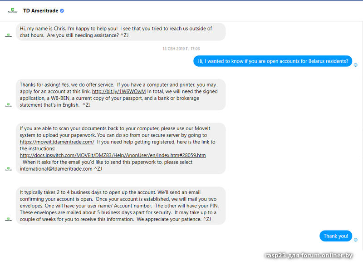Click avatar beside the W8-BEN message
The width and height of the screenshot is (363, 266).
click(x=8, y=105)
